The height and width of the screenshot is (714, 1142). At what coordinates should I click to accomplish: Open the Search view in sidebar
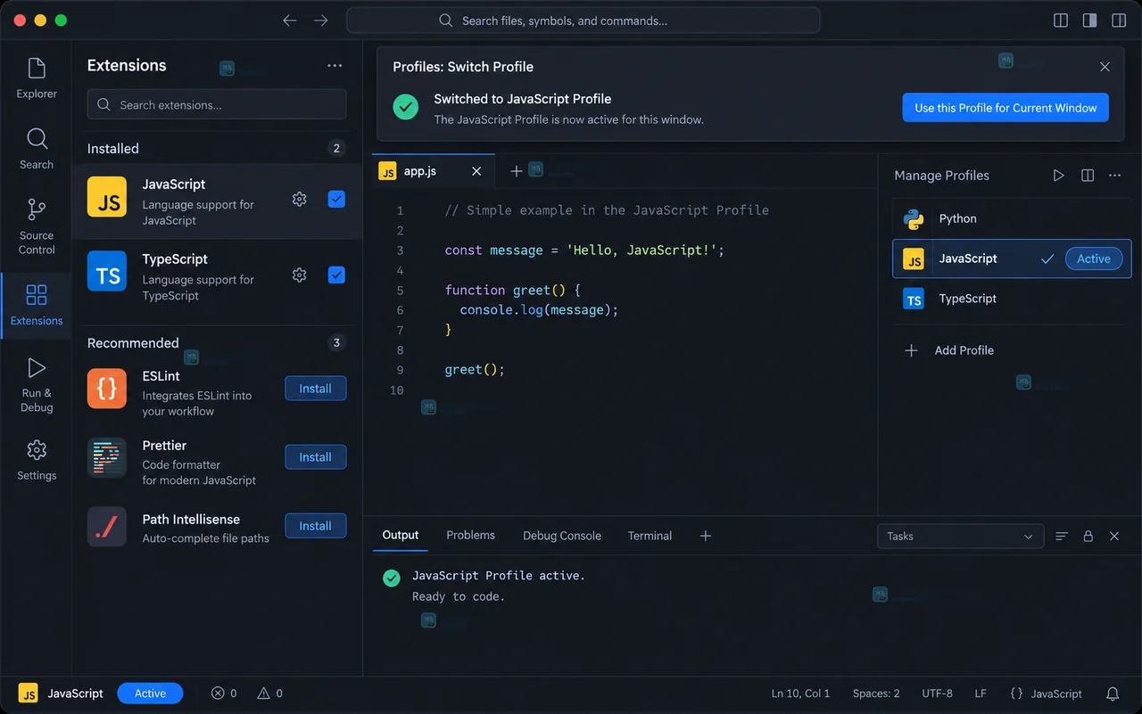[37, 149]
